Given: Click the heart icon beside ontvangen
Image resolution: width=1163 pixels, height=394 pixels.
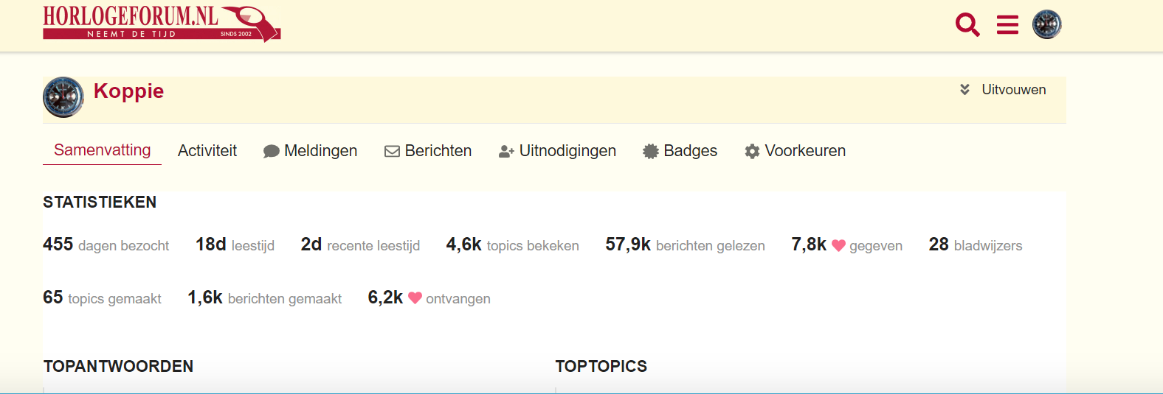Looking at the screenshot, I should click(x=415, y=298).
